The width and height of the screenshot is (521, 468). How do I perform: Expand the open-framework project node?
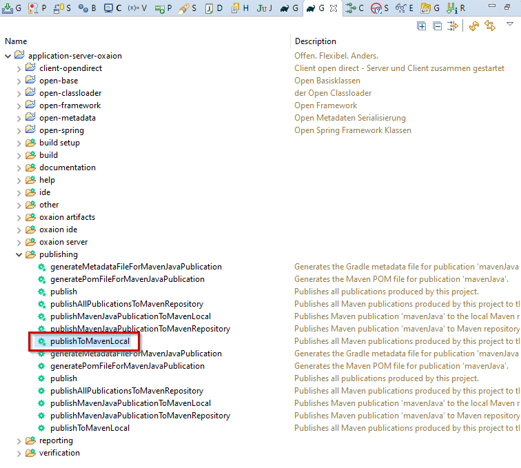[x=19, y=105]
